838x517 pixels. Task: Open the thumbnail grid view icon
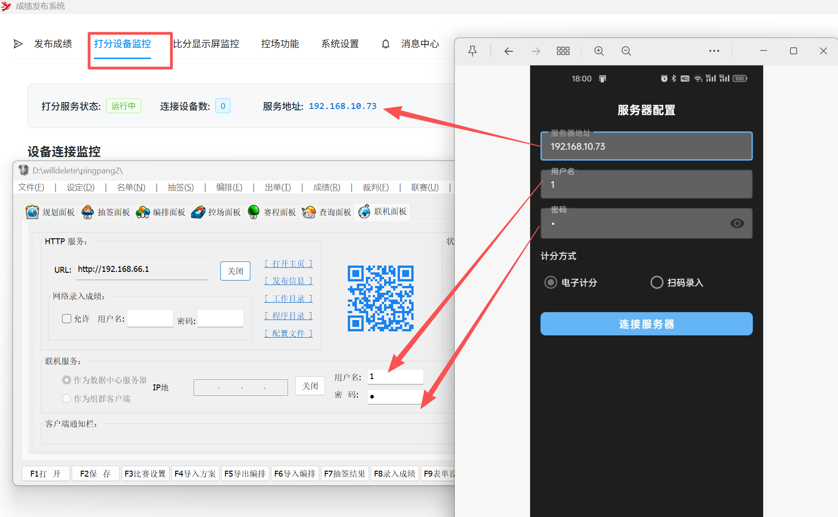[x=563, y=51]
